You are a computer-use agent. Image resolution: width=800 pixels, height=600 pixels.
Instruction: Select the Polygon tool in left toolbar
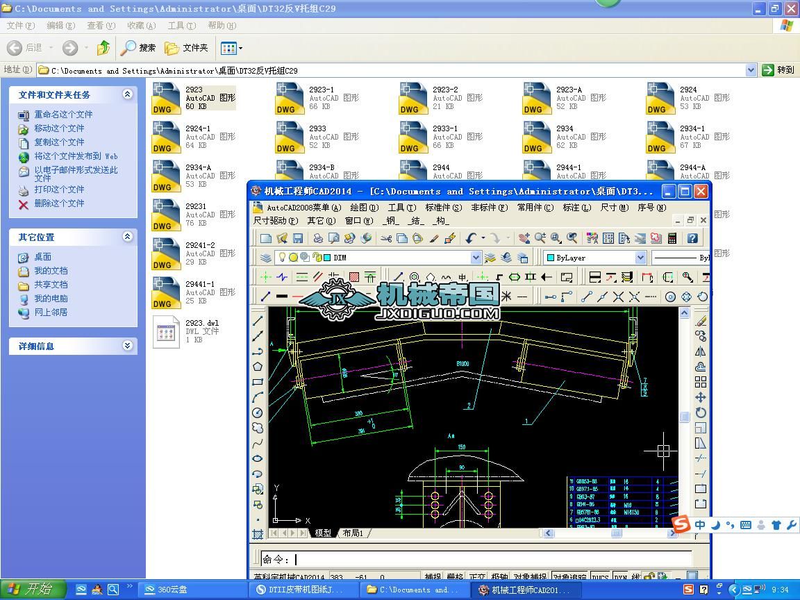click(258, 367)
